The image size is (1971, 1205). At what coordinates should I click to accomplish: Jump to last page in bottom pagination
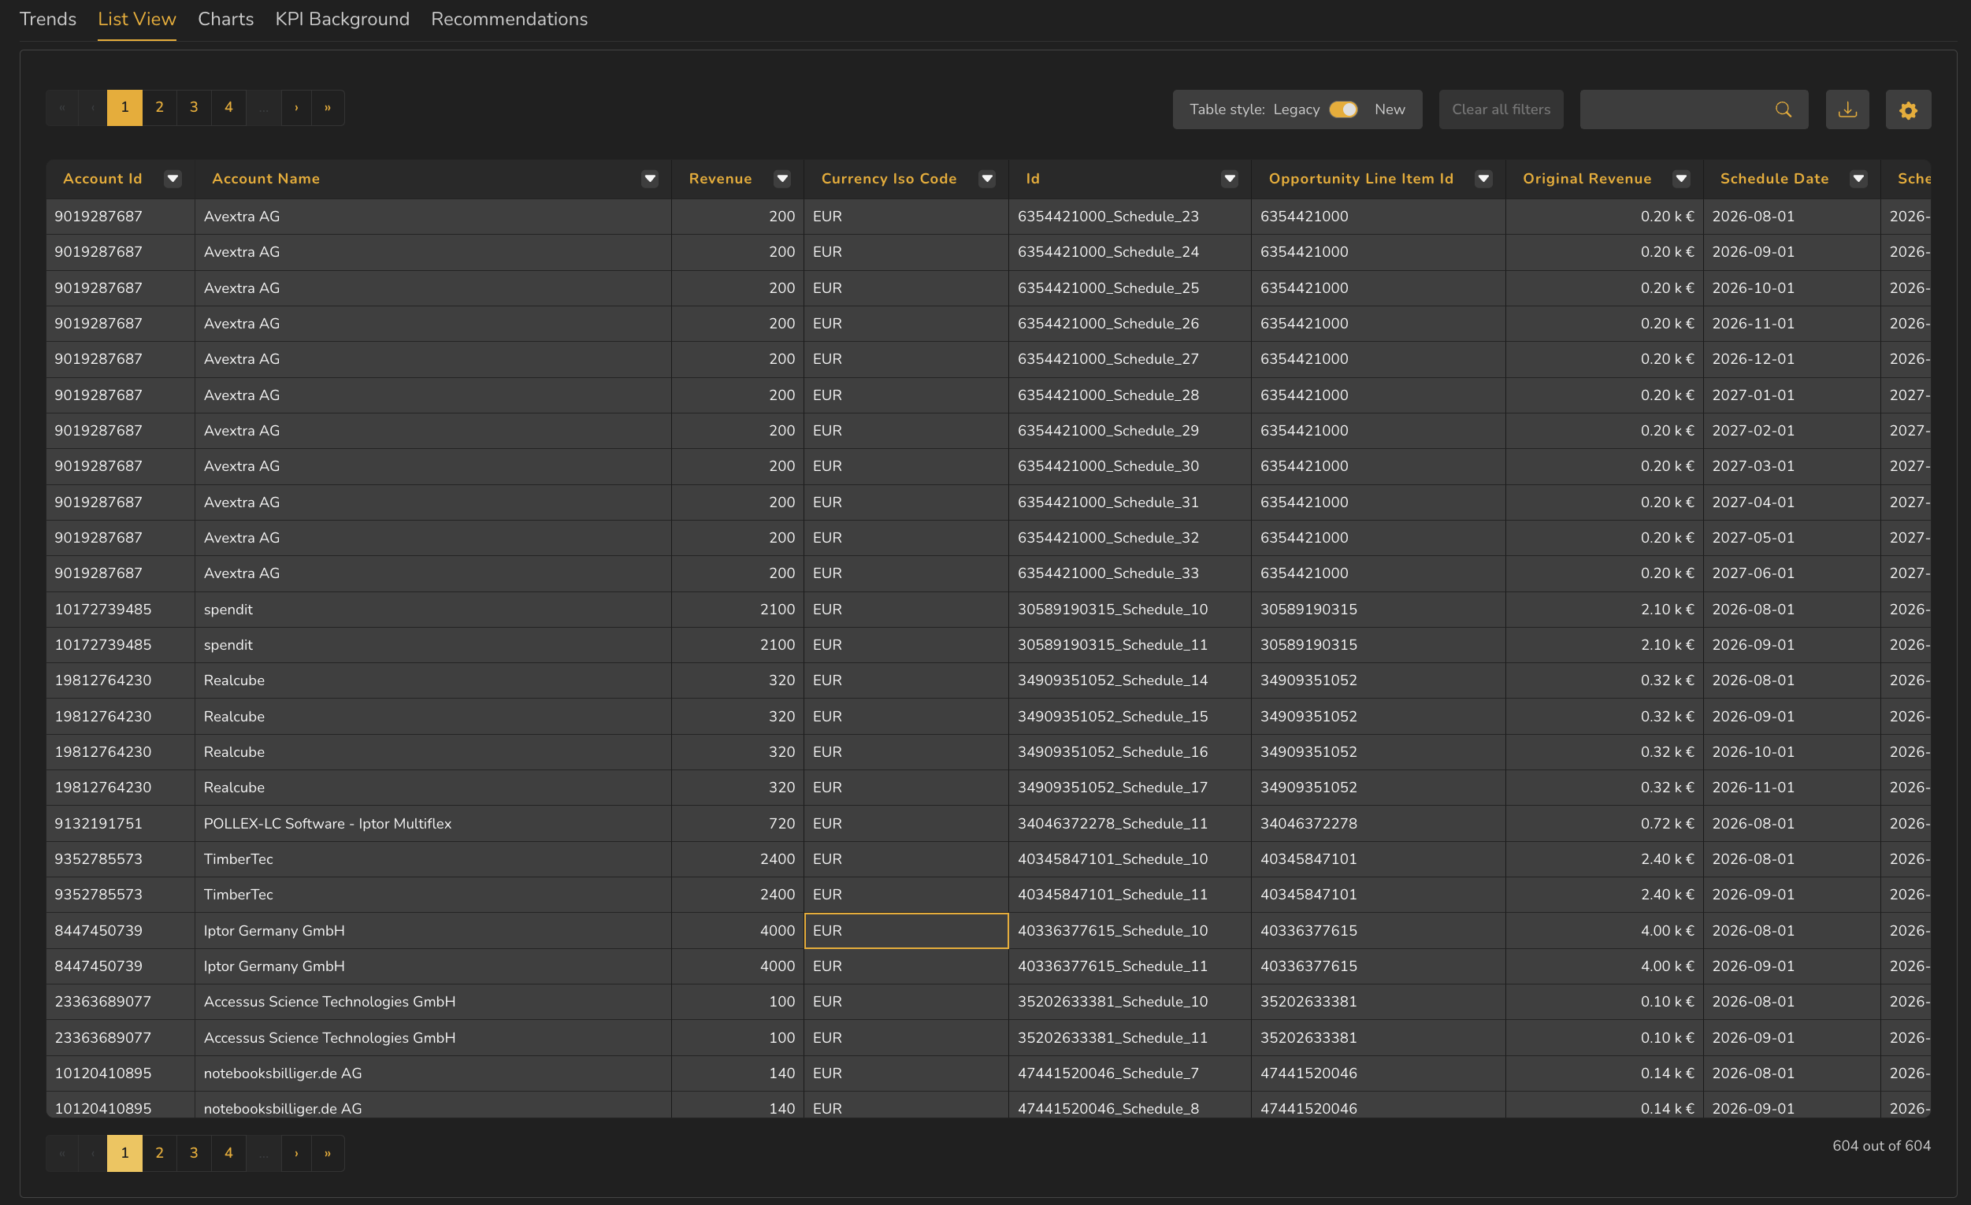point(328,1153)
